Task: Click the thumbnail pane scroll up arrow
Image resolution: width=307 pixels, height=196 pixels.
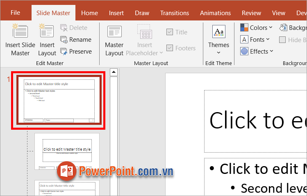Action: pyautogui.click(x=114, y=72)
